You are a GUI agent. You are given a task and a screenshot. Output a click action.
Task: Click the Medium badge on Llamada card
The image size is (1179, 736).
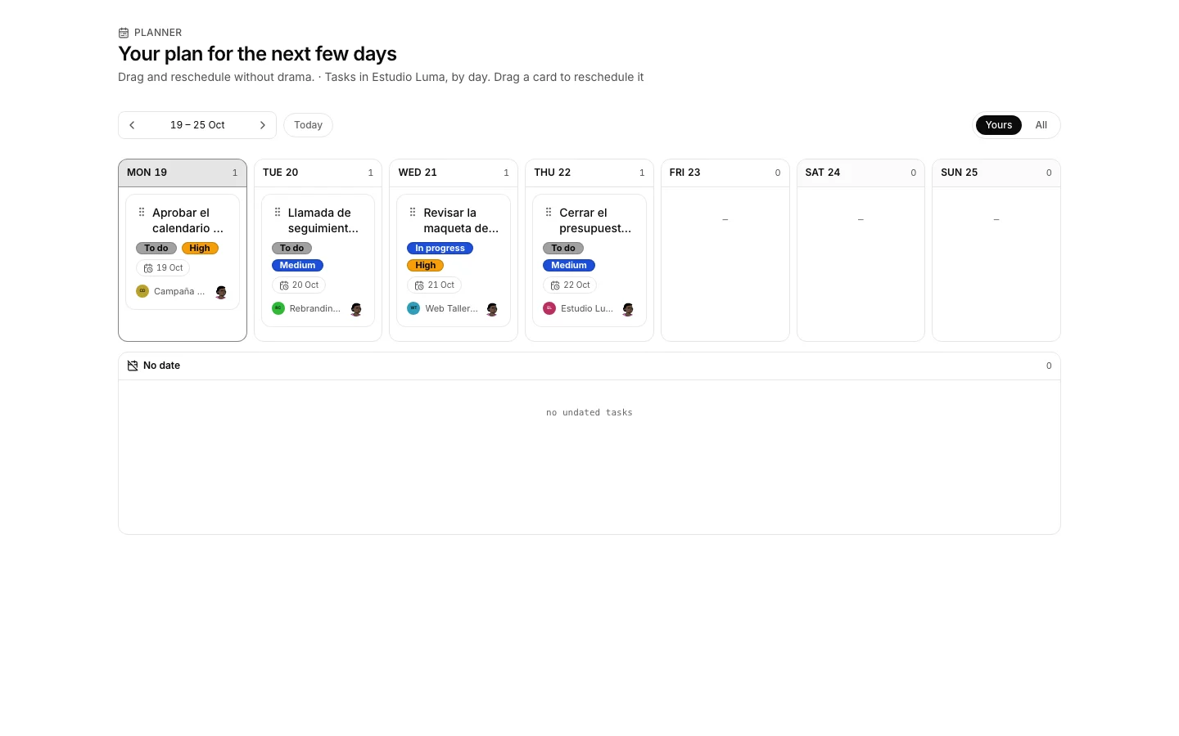point(297,265)
